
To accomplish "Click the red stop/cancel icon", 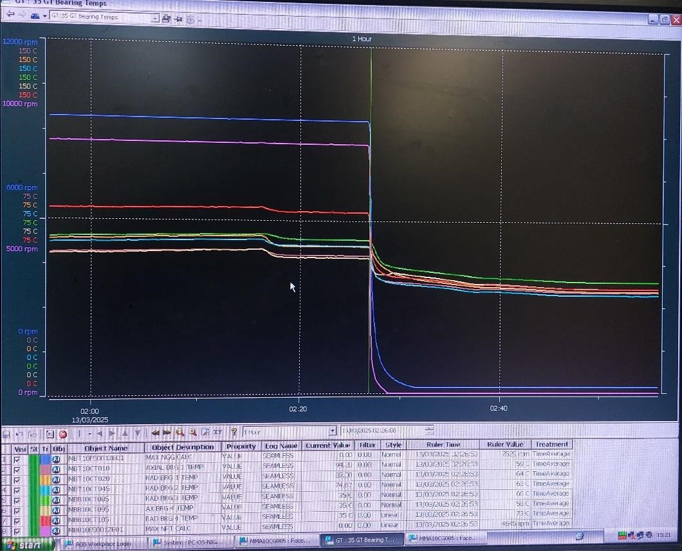I will click(x=63, y=434).
